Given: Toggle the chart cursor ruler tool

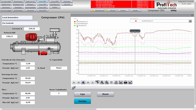Looking at the screenshot, I should (x=97, y=82).
